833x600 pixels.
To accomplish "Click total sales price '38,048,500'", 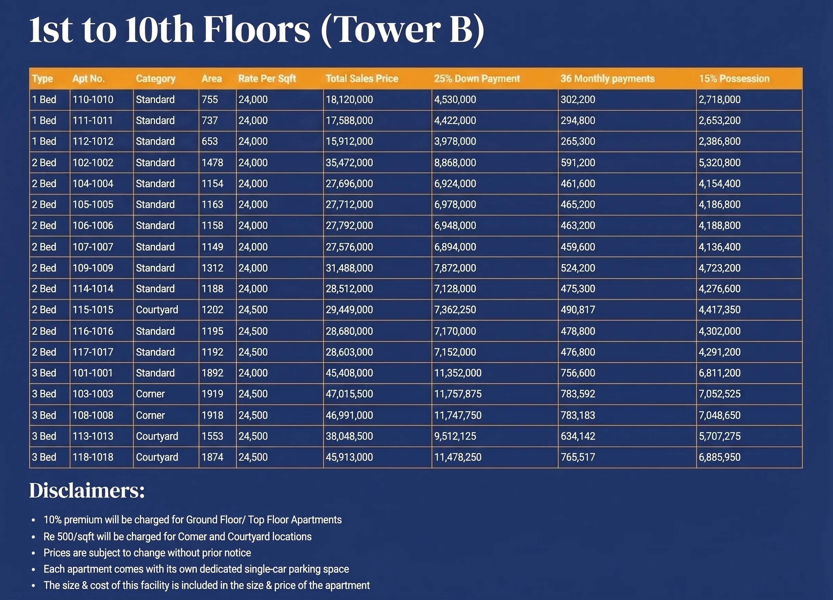I will (349, 436).
